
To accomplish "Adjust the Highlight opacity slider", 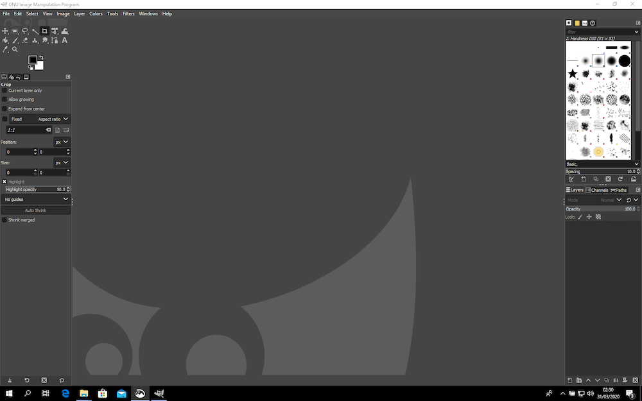I will [38, 189].
